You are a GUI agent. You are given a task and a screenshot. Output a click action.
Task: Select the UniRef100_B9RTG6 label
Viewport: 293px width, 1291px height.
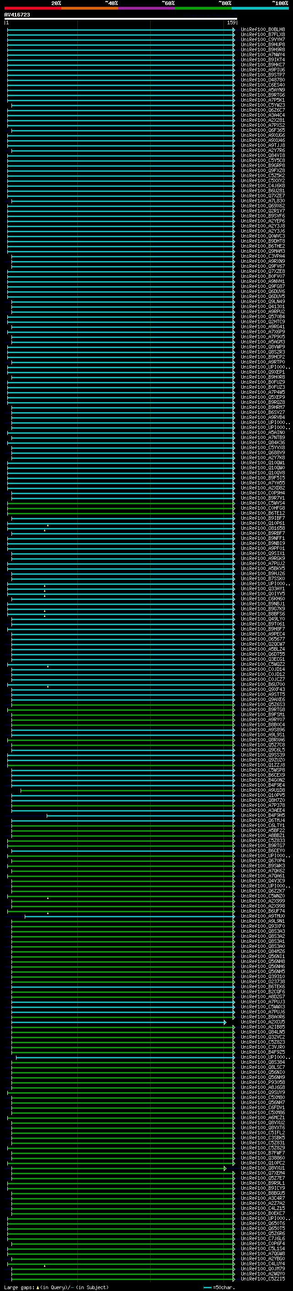[263, 95]
